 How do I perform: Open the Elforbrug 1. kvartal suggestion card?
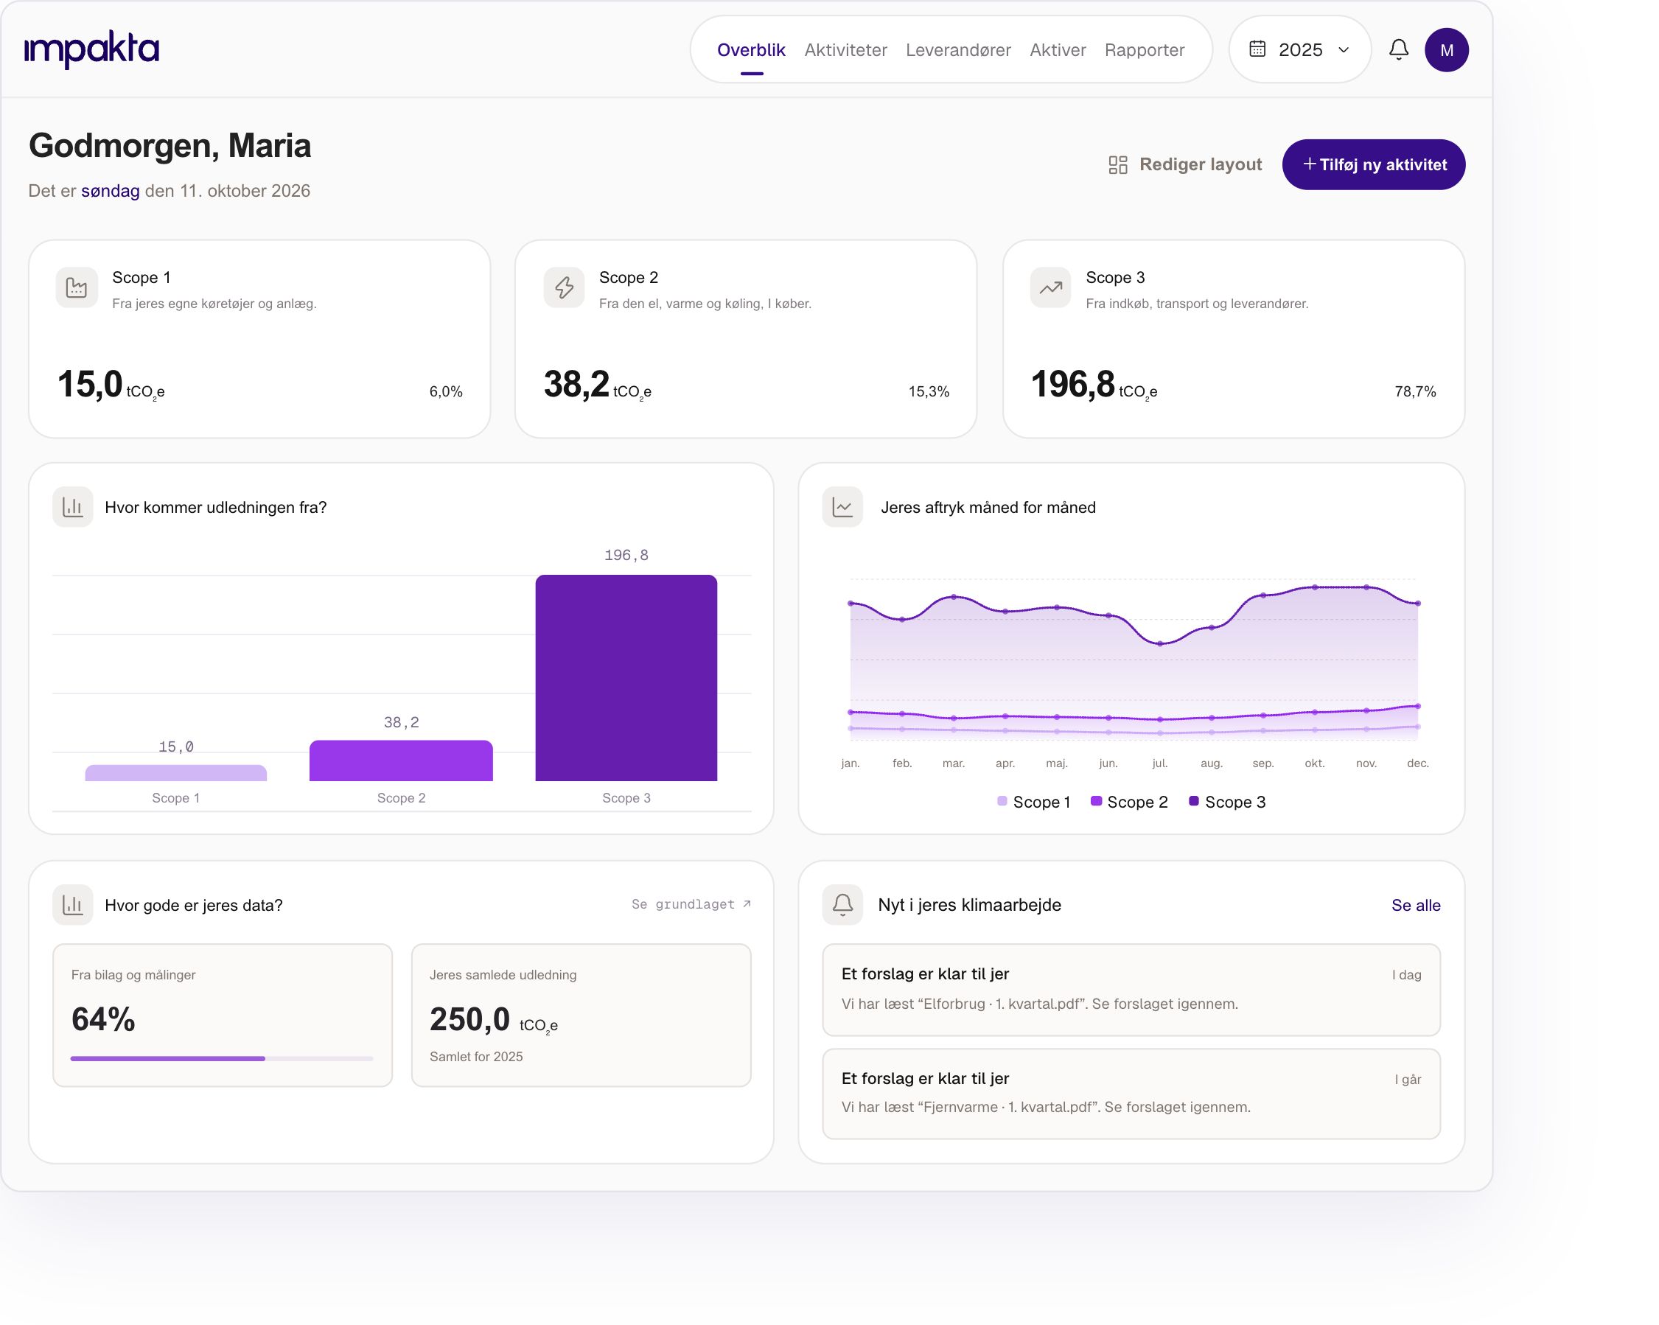(x=1131, y=990)
